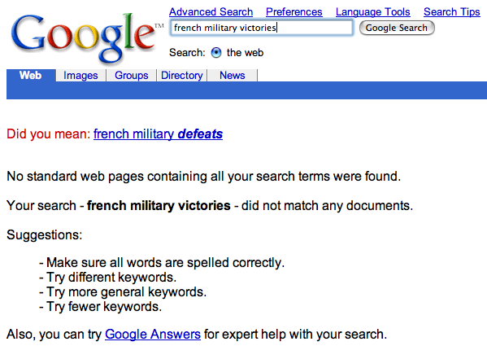
Task: Click the "Did you mean:" red text
Action: (49, 134)
